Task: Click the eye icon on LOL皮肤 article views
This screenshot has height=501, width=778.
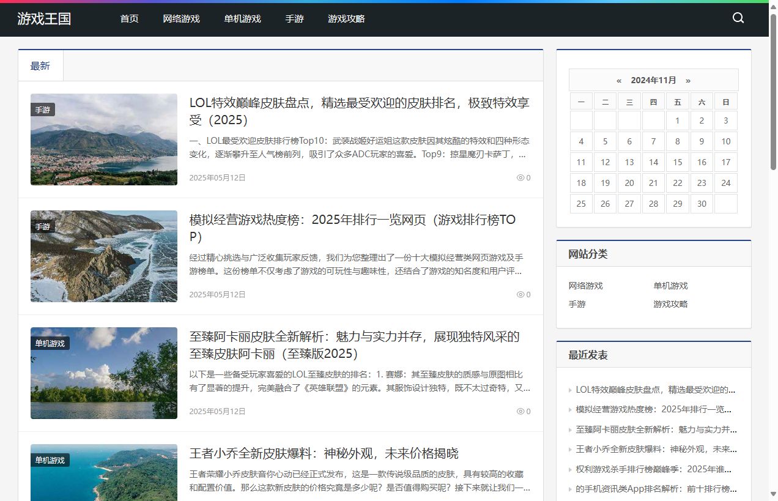Action: tap(521, 177)
